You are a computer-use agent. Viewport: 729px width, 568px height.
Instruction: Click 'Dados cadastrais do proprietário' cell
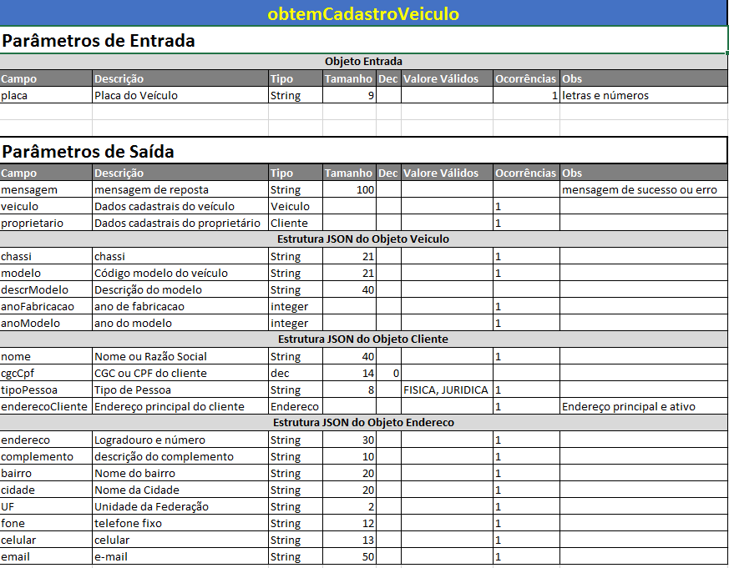coord(180,224)
